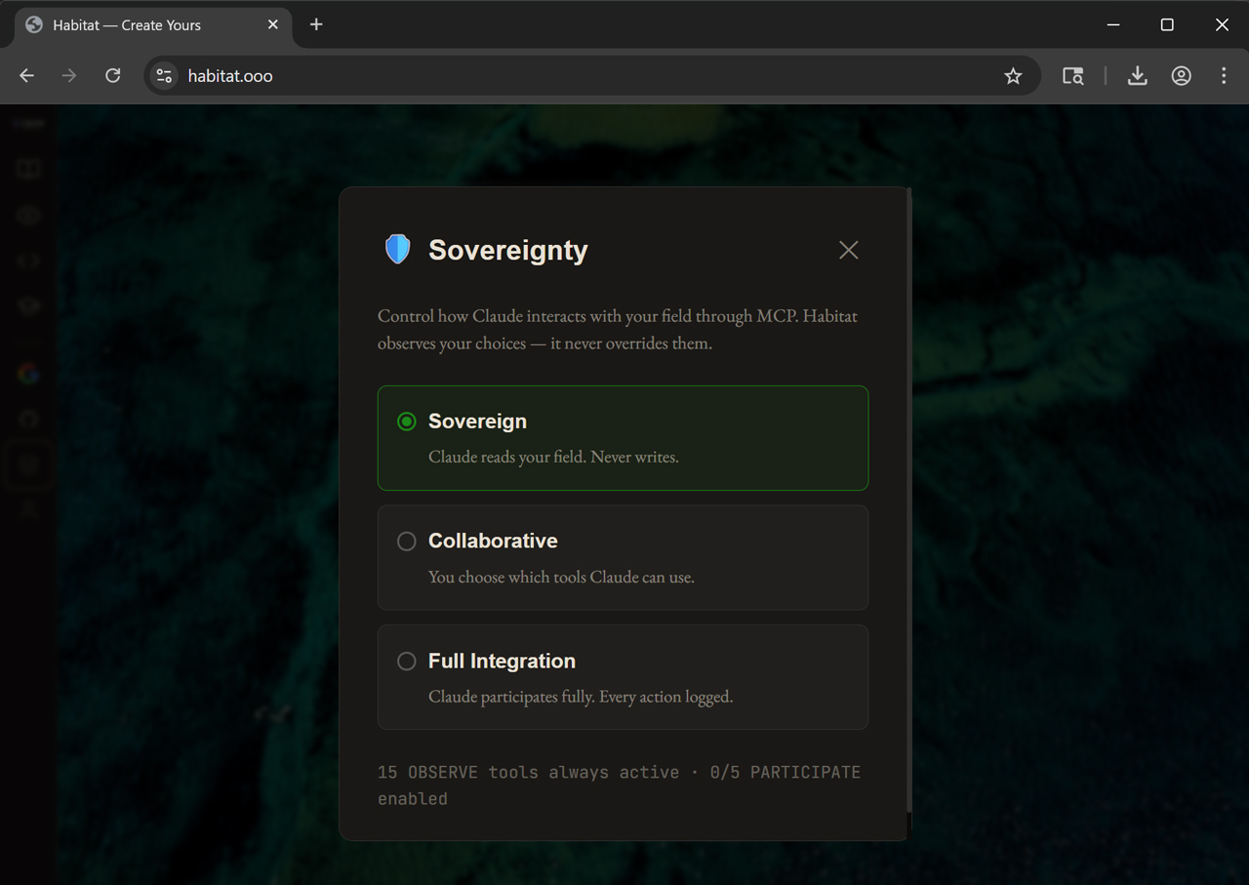
Task: Open the browser downloads icon
Action: (x=1137, y=76)
